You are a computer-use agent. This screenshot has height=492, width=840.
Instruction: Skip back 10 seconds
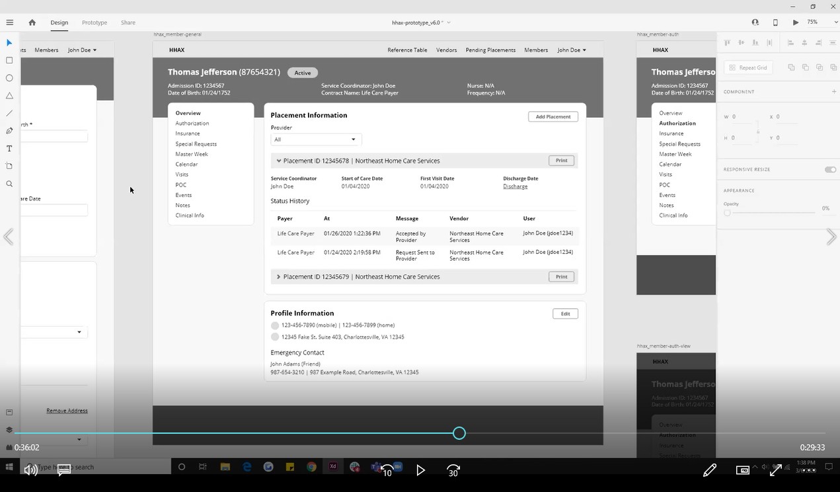(x=387, y=470)
